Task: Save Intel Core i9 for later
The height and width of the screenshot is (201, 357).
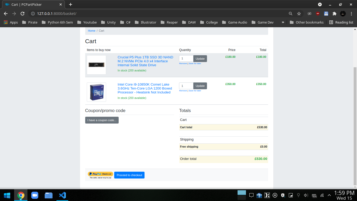Action: [x=195, y=91]
